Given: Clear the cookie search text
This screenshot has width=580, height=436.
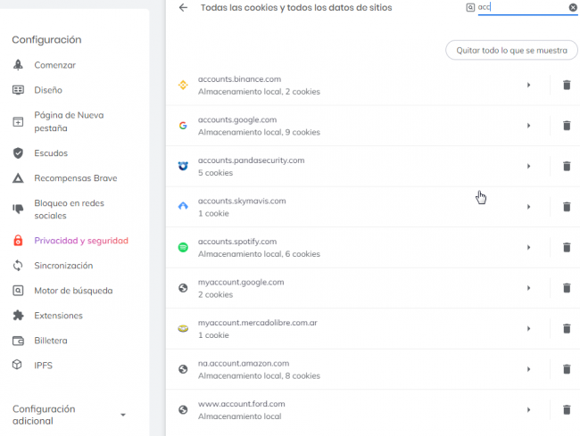Looking at the screenshot, I should point(573,7).
